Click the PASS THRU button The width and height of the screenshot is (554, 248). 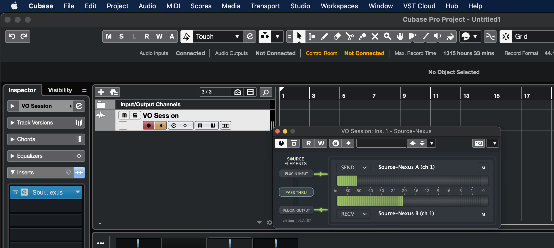tap(296, 192)
